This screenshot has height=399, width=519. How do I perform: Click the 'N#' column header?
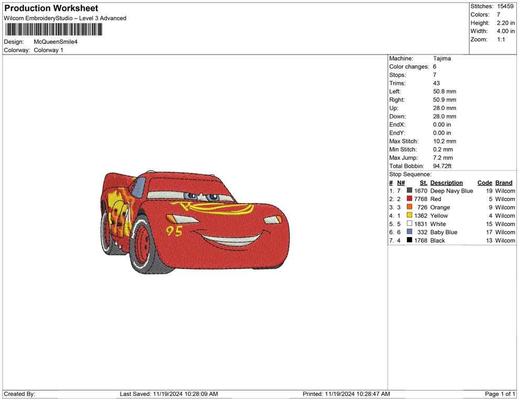tap(401, 182)
